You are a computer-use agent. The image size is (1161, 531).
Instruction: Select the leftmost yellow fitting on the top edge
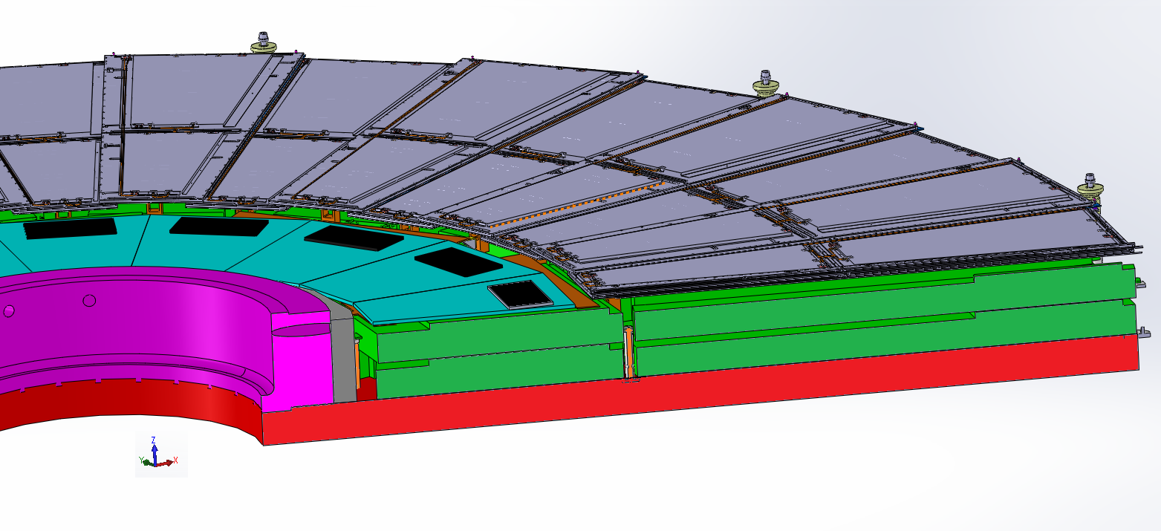(x=262, y=42)
